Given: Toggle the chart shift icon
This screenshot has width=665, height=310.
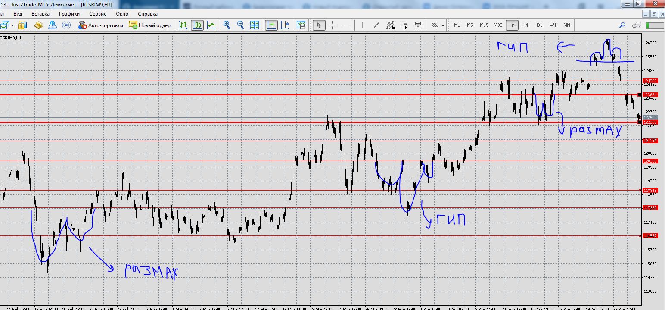Looking at the screenshot, I should [x=285, y=25].
